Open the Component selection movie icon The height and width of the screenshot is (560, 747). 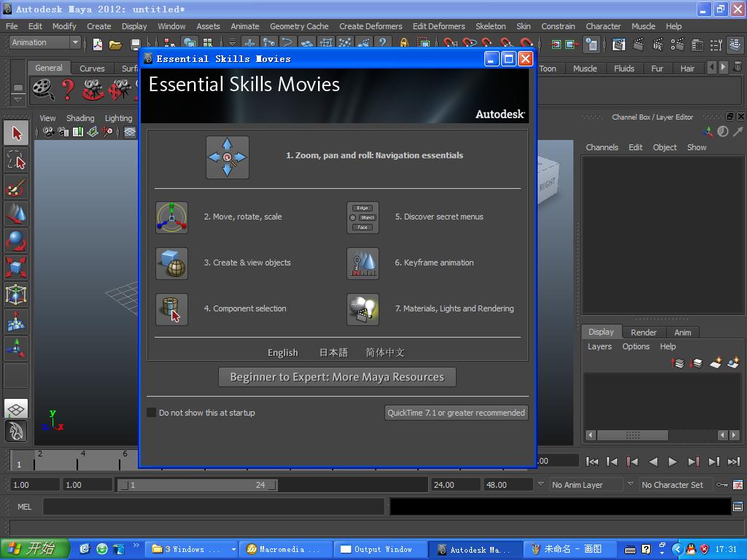171,309
